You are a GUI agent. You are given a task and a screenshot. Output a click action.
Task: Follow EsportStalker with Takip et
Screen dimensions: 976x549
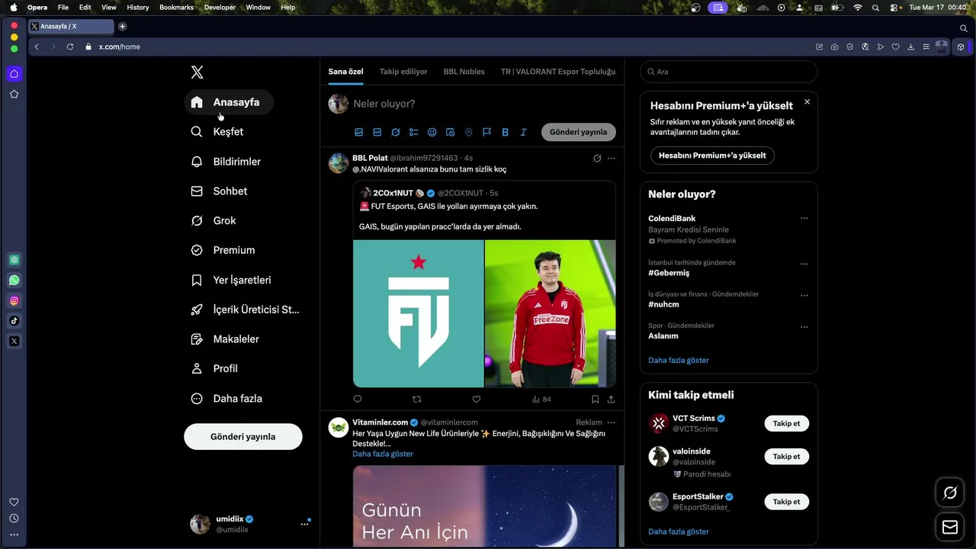[x=786, y=502]
